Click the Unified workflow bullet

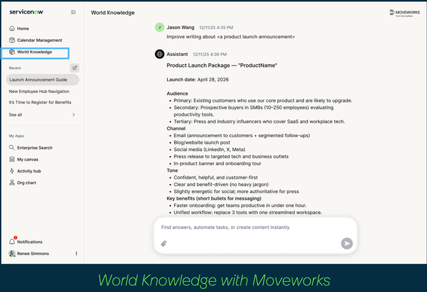click(248, 213)
